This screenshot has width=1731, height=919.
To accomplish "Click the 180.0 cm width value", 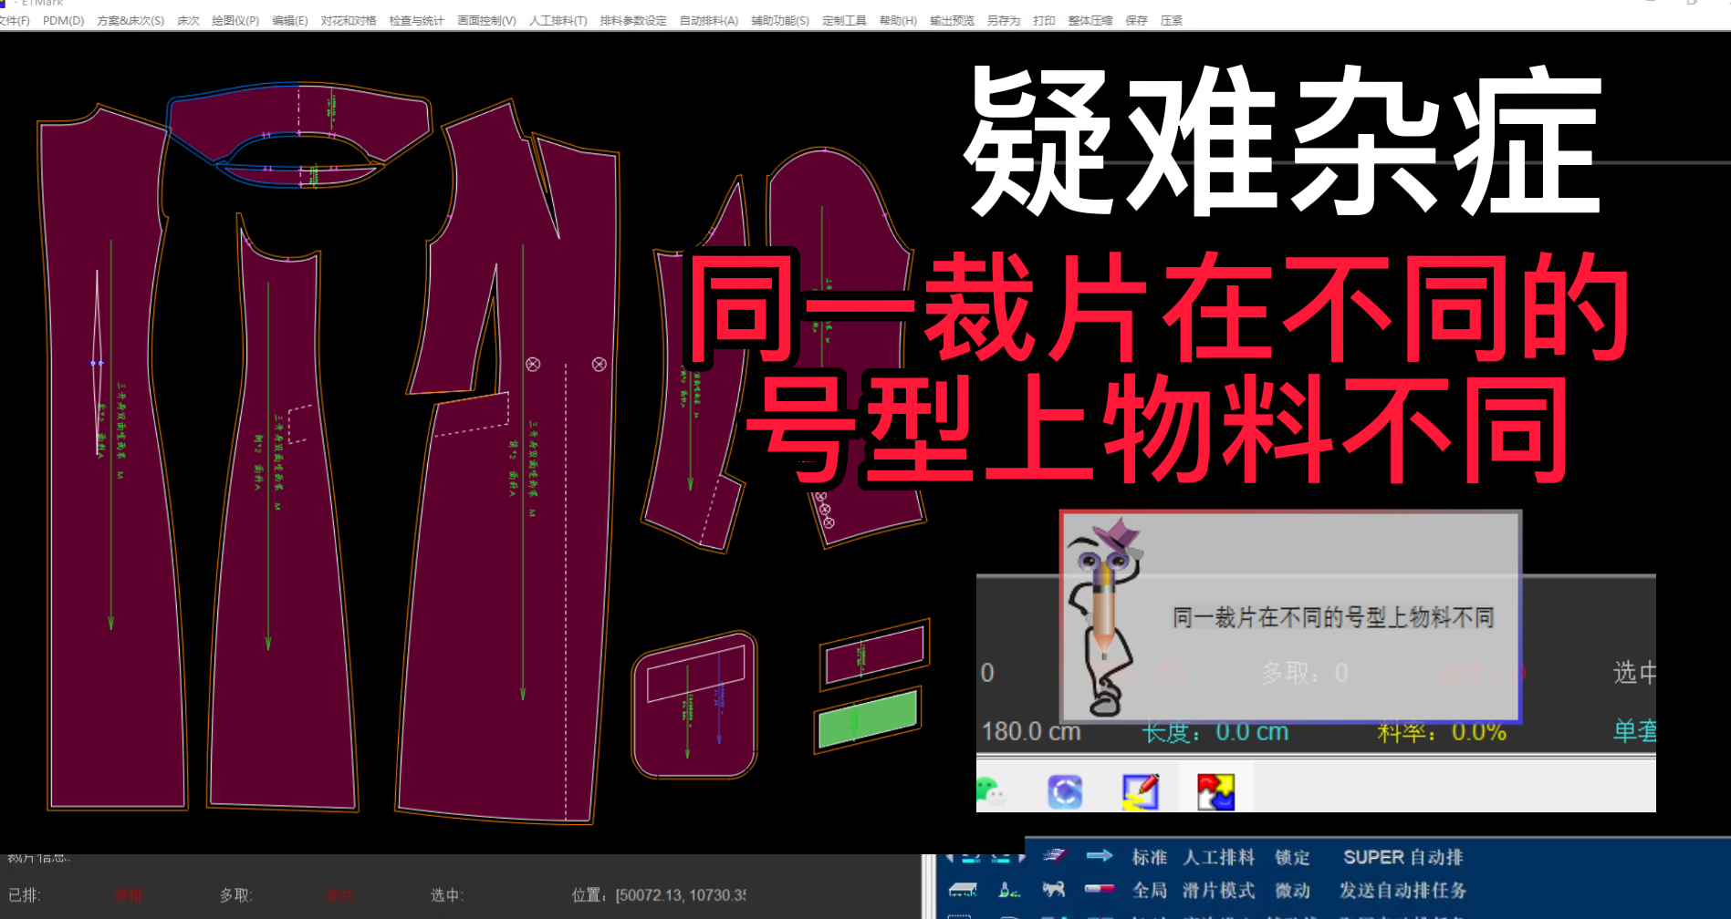I will point(1031,732).
